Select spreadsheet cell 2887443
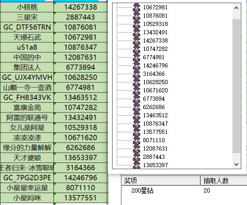The height and width of the screenshot is (205, 247). coord(80,17)
